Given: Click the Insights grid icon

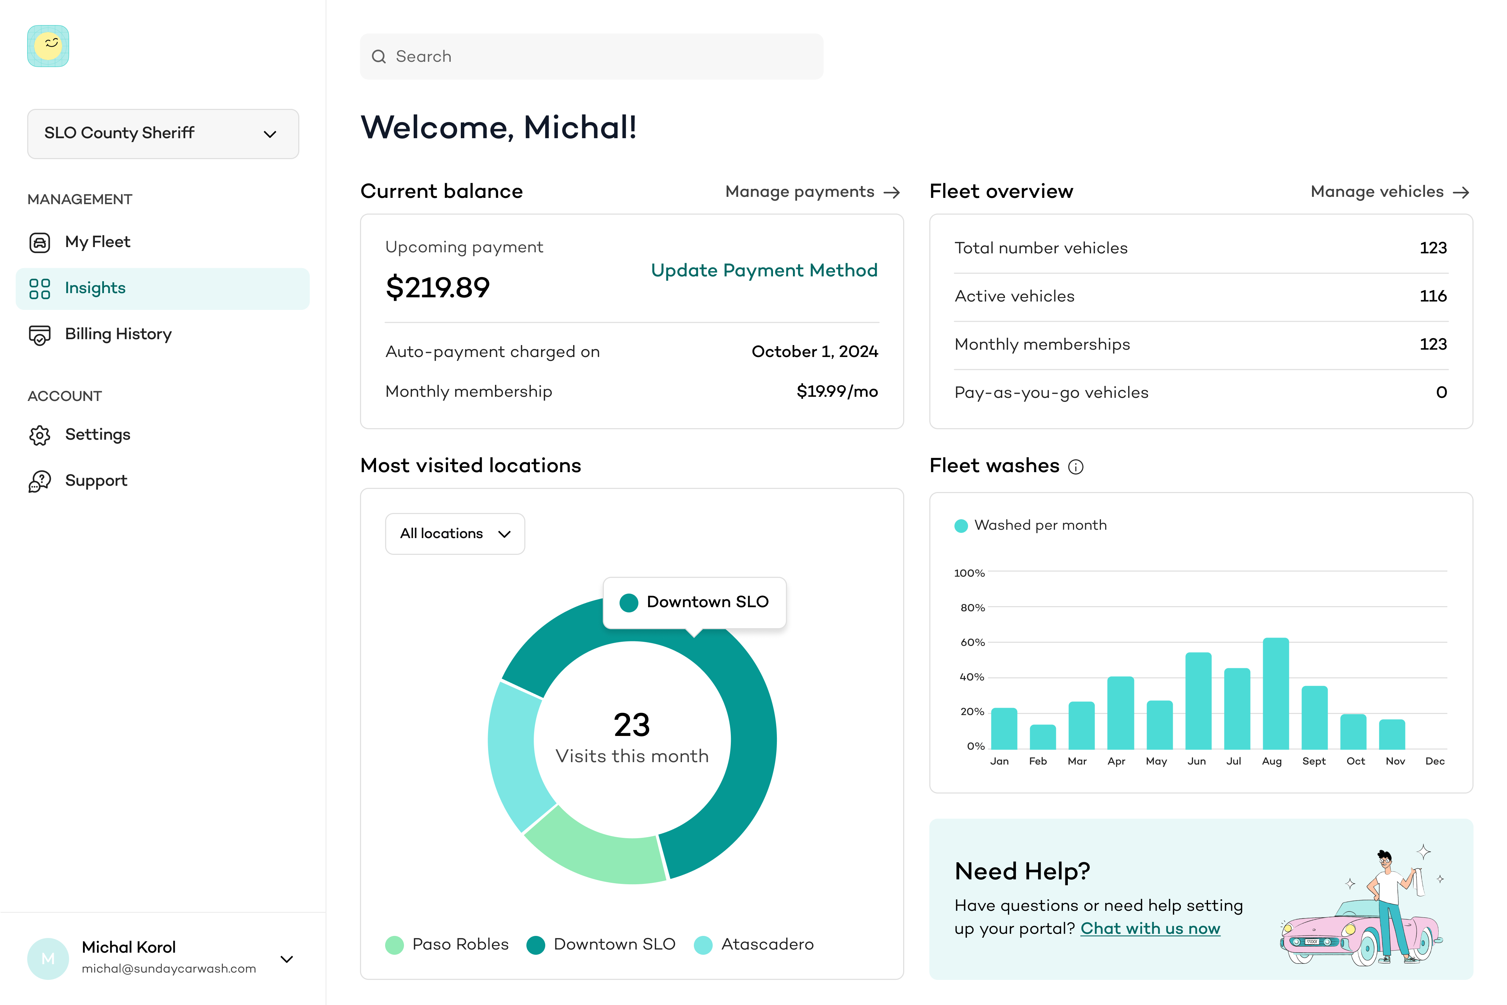Looking at the screenshot, I should (x=40, y=289).
